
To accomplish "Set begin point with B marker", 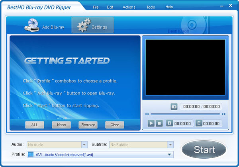I will pyautogui.click(x=170, y=123).
